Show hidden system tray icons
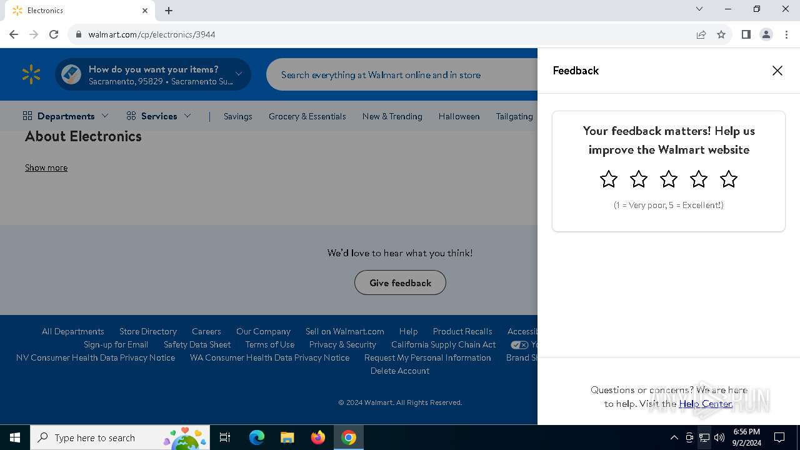 (x=674, y=437)
